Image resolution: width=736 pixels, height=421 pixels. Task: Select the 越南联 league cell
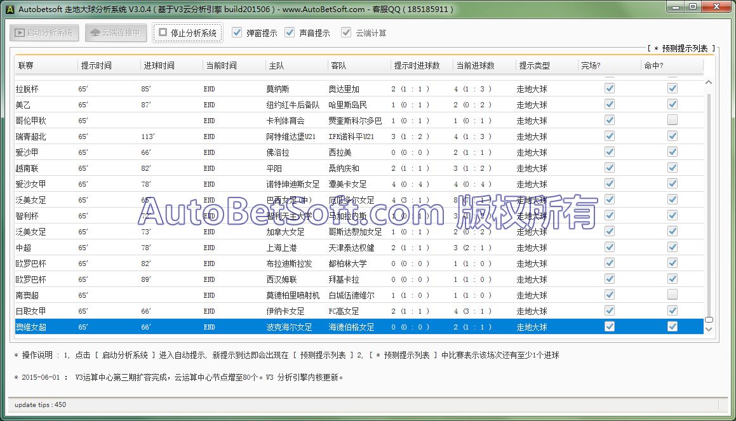(x=27, y=168)
